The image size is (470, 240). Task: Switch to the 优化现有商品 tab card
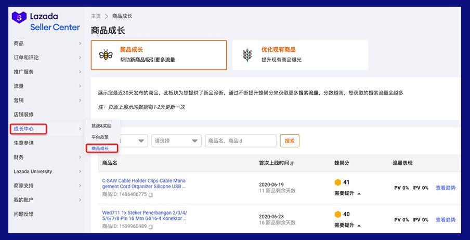[x=300, y=55]
